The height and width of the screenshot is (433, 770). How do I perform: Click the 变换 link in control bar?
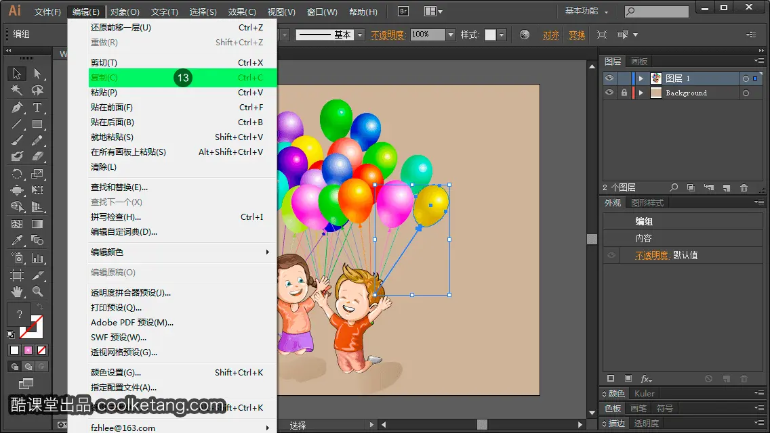pos(577,35)
